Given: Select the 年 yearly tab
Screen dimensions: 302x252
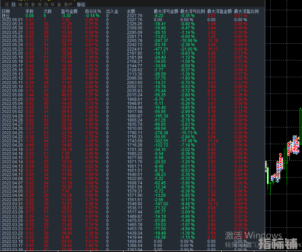Looking at the screenshot, I should [x=39, y=5].
